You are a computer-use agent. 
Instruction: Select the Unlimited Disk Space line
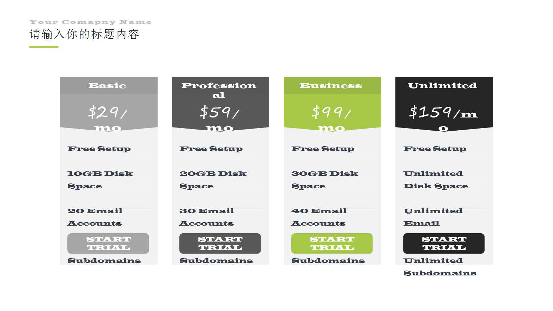[x=436, y=180]
